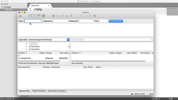178x100 pixels.
Task: Open the Local site path dropdown
Action: pos(68,39)
